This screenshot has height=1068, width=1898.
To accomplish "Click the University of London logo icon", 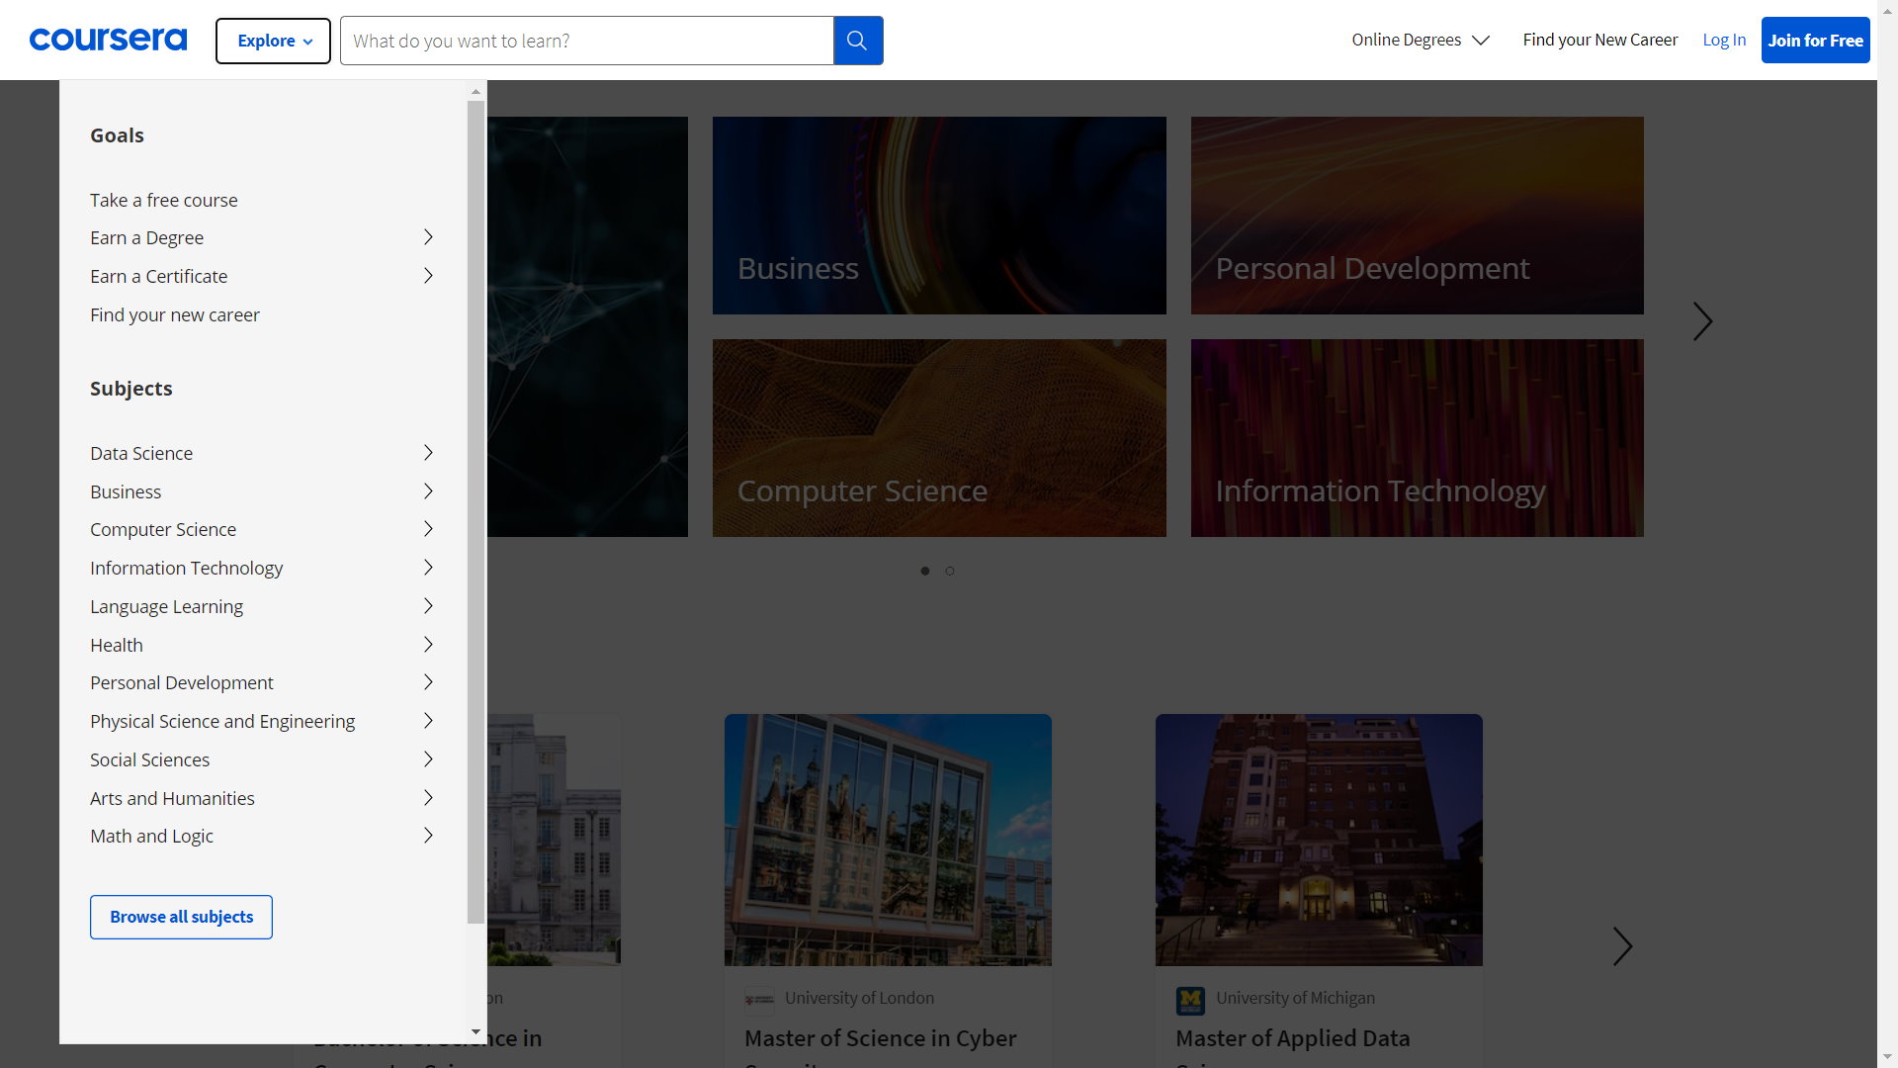I will click(759, 1000).
